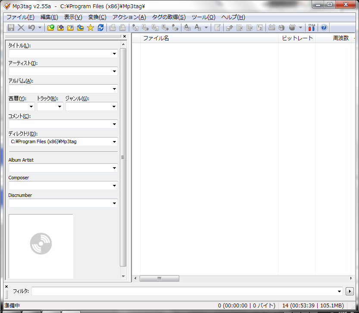This screenshot has width=359, height=313.
Task: Click the Remove tag X icon
Action: [x=21, y=28]
